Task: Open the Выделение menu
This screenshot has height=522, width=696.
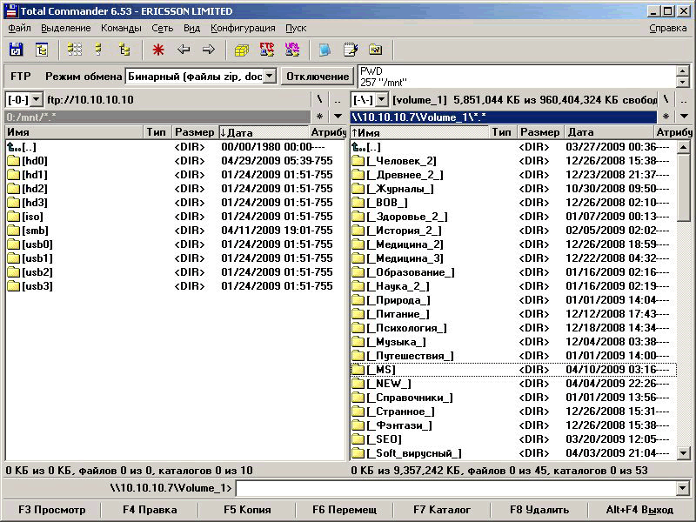Action: point(66,28)
